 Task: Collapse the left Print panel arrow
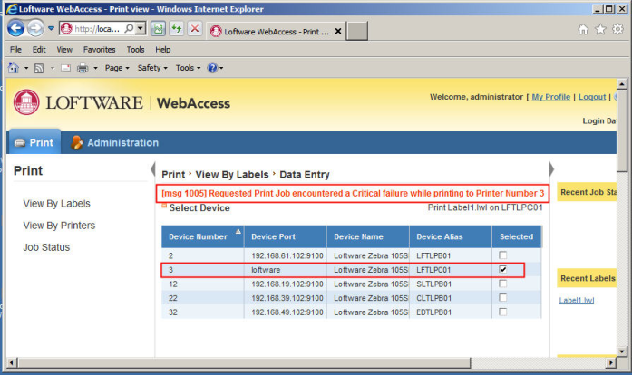click(x=152, y=169)
